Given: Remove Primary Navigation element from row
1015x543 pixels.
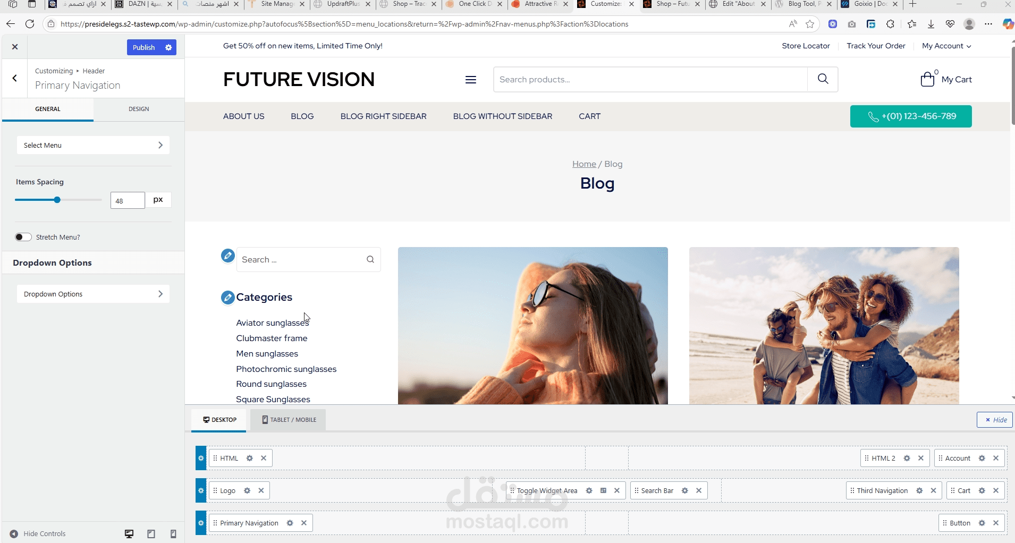Looking at the screenshot, I should point(304,523).
